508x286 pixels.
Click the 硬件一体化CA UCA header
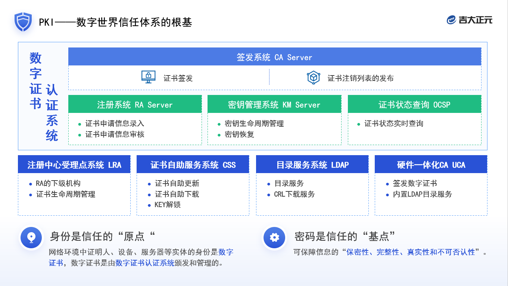pyautogui.click(x=431, y=165)
